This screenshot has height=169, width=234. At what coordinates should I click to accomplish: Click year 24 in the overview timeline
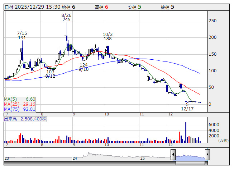tap(75, 158)
